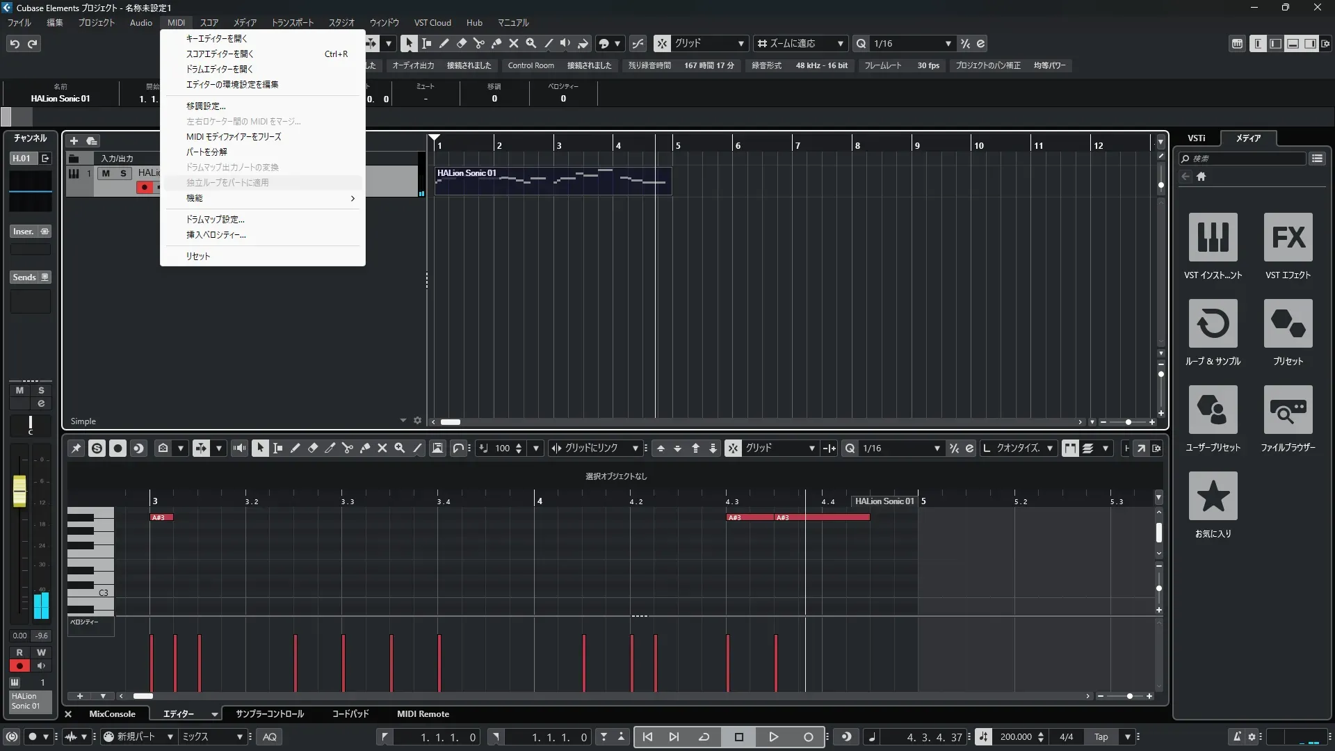
Task: Expand key editor quantize 1/16 dropdown
Action: point(937,449)
